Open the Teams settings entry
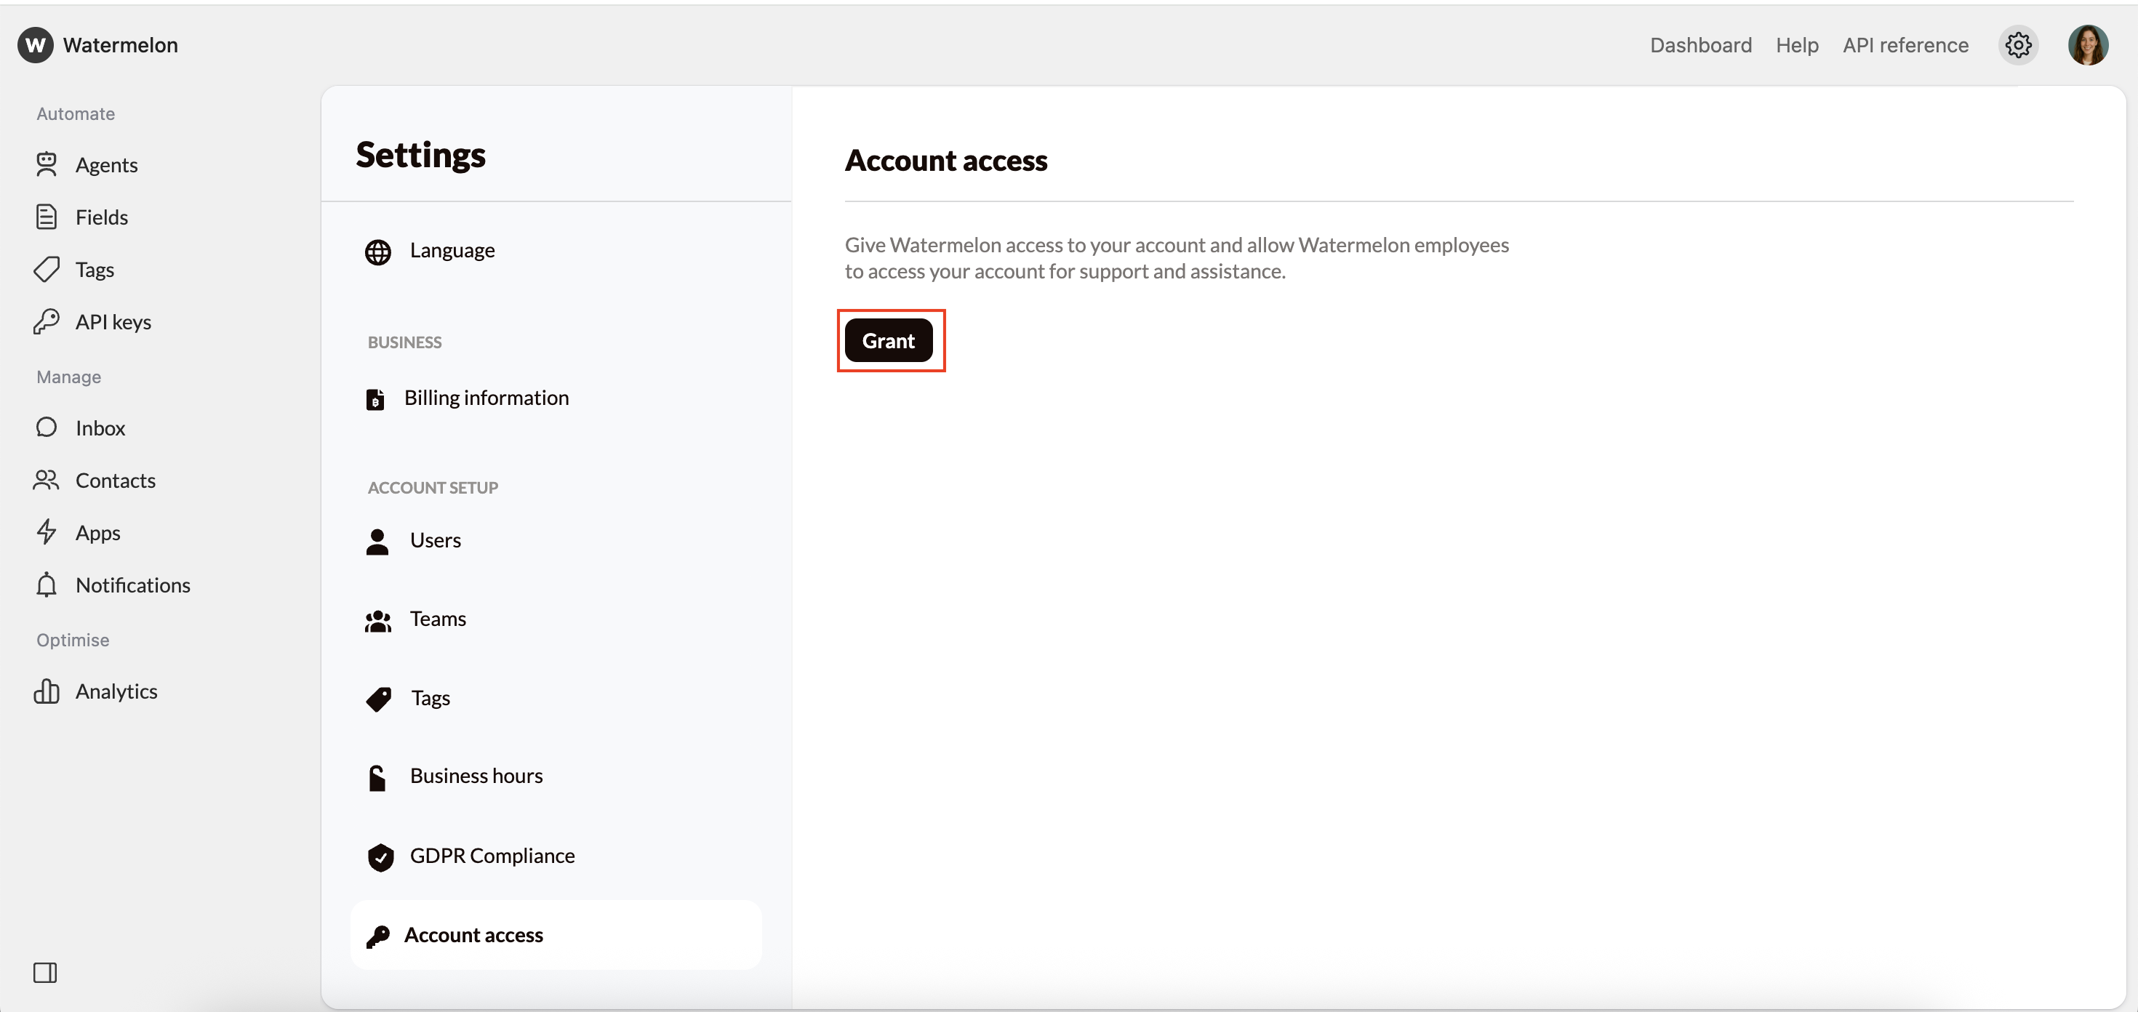 [437, 618]
